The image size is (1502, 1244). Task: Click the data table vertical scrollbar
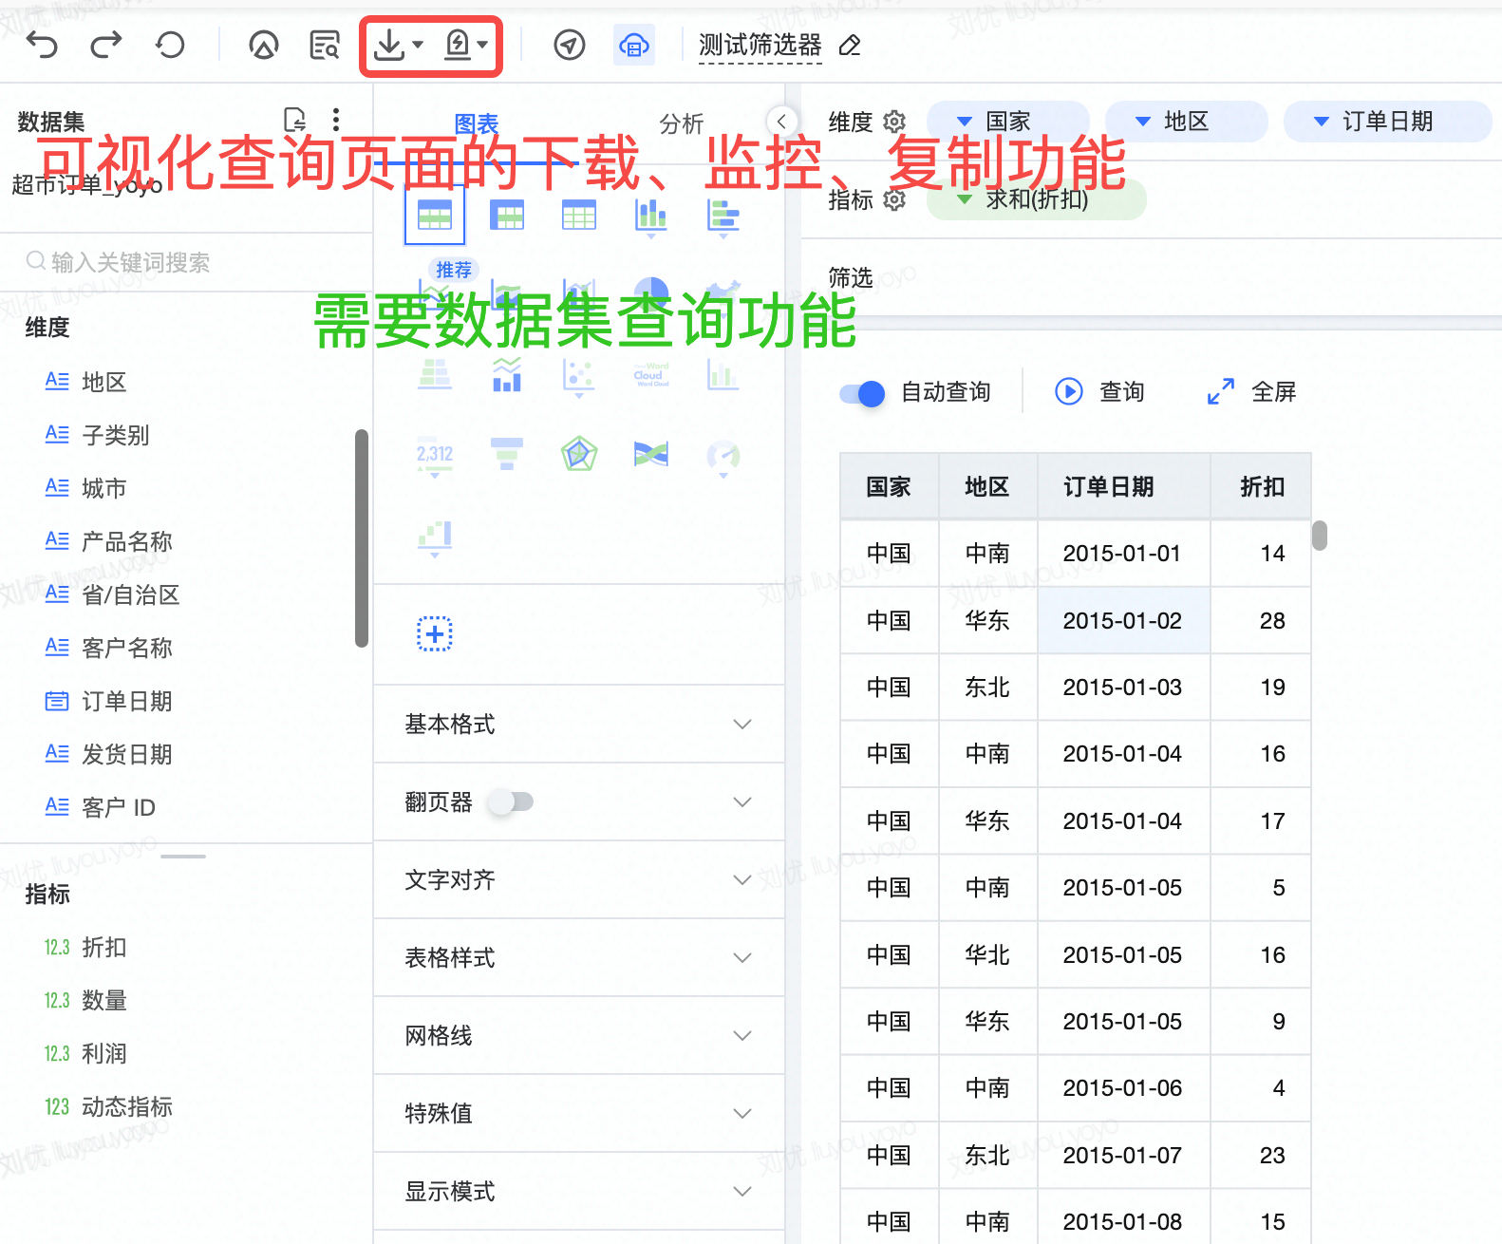pos(1319,536)
